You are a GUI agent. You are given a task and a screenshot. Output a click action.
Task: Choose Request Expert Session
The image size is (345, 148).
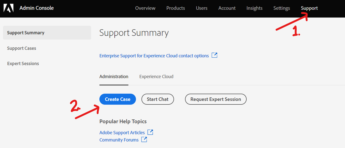pos(216,99)
